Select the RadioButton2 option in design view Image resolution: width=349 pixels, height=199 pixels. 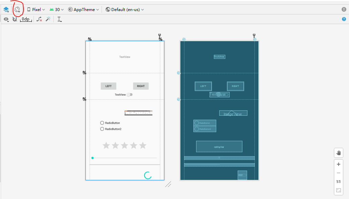[x=111, y=129]
